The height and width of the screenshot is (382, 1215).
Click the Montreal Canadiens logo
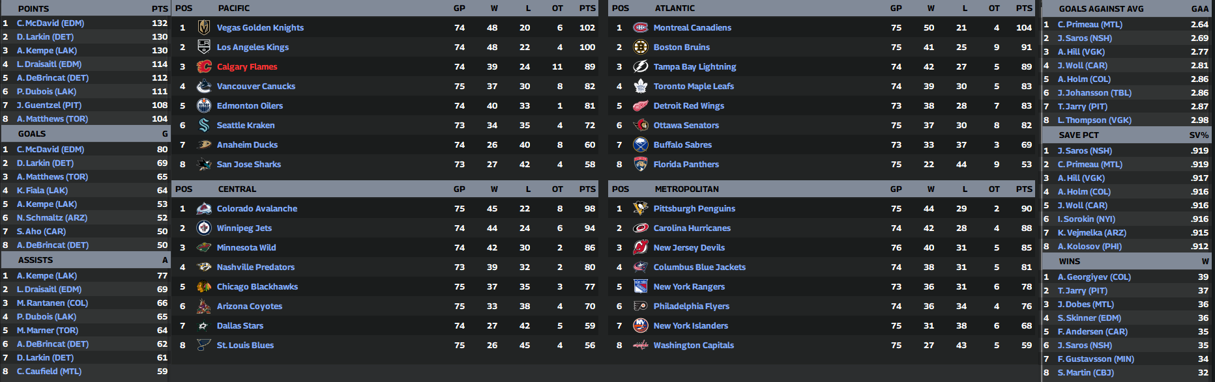pos(641,27)
